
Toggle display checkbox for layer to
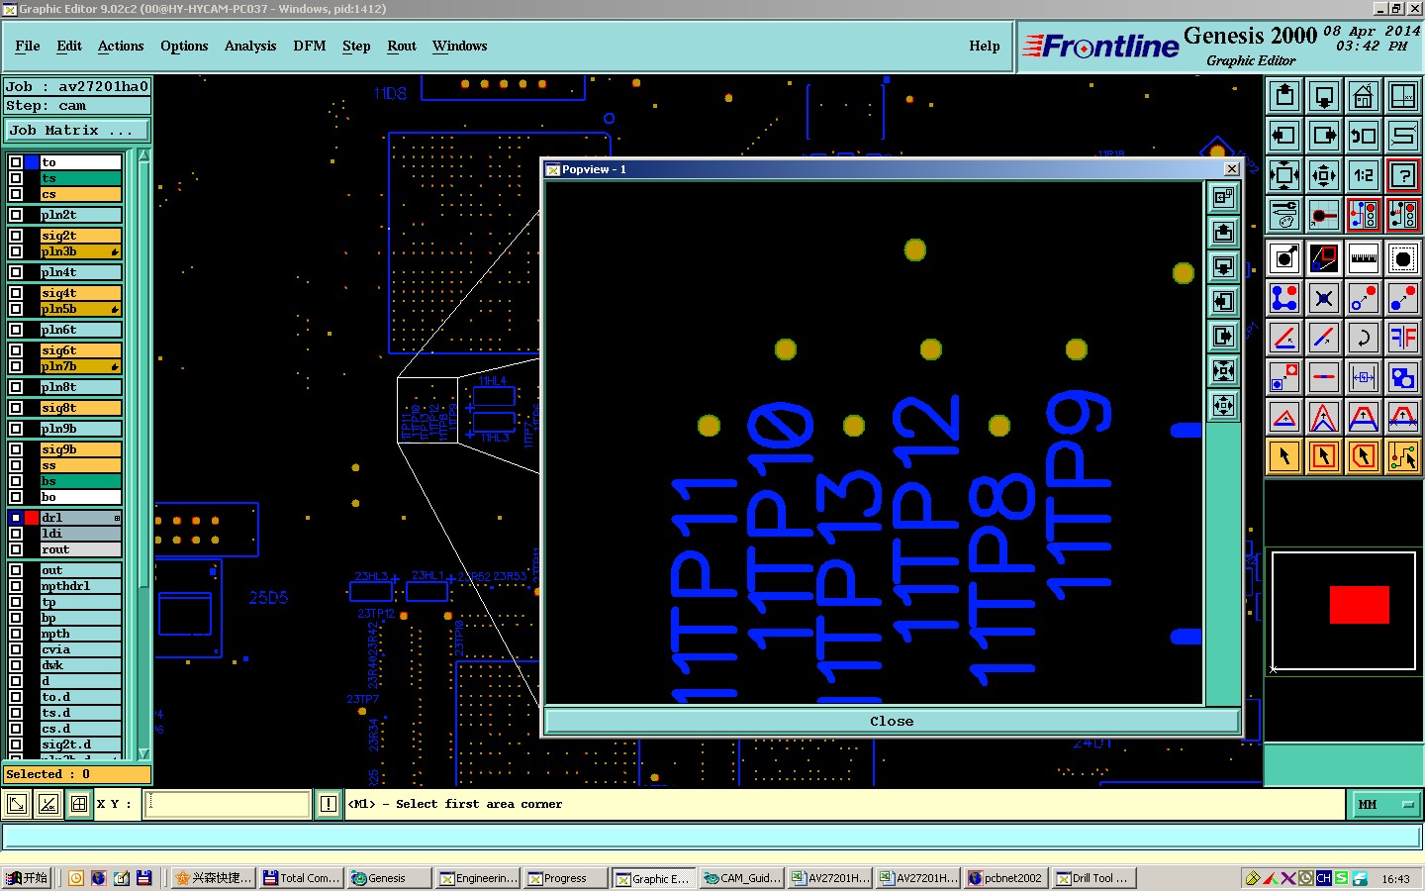16,162
